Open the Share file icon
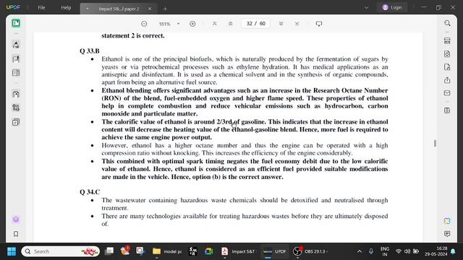 (x=447, y=80)
